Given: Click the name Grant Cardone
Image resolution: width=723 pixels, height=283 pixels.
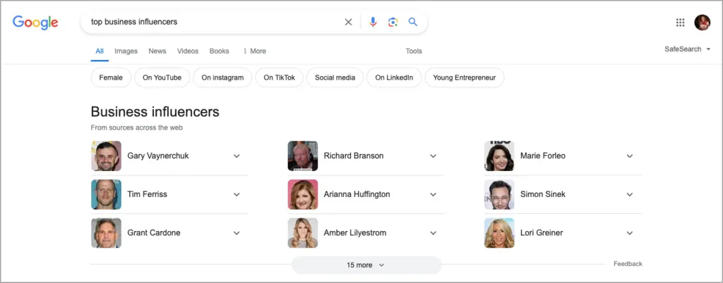Looking at the screenshot, I should (153, 234).
